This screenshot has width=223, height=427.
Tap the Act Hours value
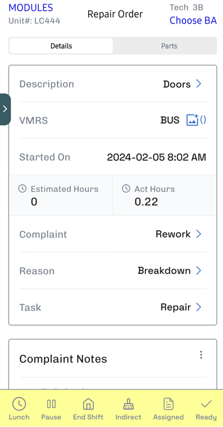pyautogui.click(x=147, y=202)
